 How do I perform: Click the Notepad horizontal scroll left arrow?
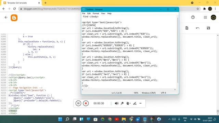click(x=82, y=90)
